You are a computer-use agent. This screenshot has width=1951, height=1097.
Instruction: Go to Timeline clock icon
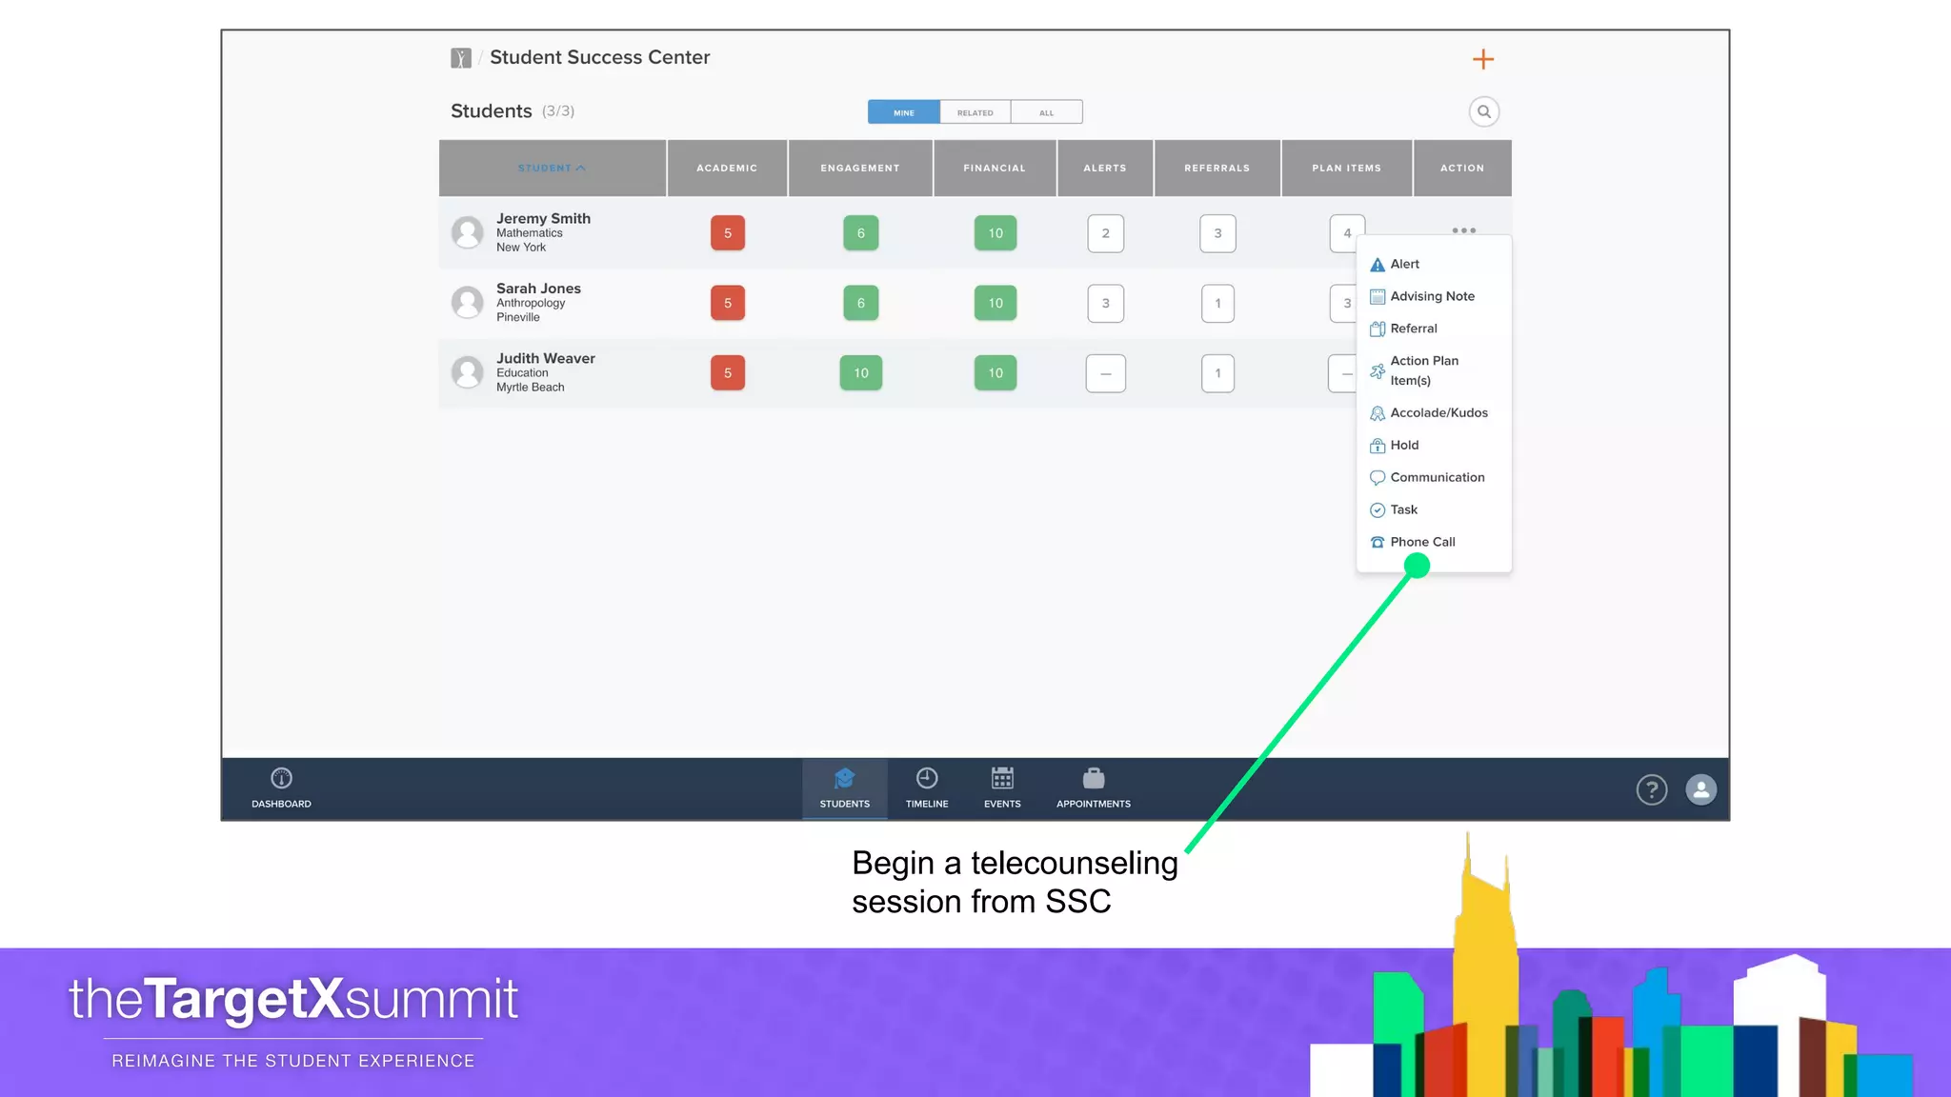tap(926, 778)
